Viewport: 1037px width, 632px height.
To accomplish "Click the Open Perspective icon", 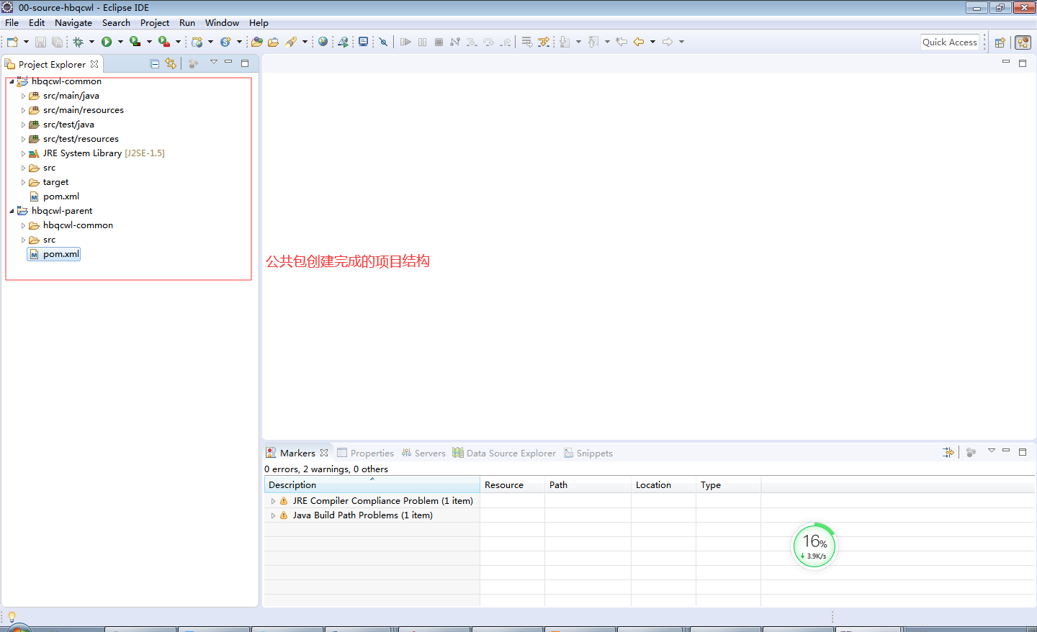I will coord(1000,42).
